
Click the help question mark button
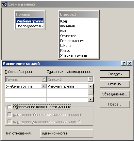coord(124,63)
